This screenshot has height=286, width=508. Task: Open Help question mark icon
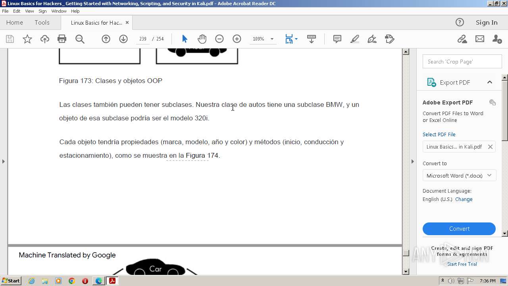(x=460, y=22)
